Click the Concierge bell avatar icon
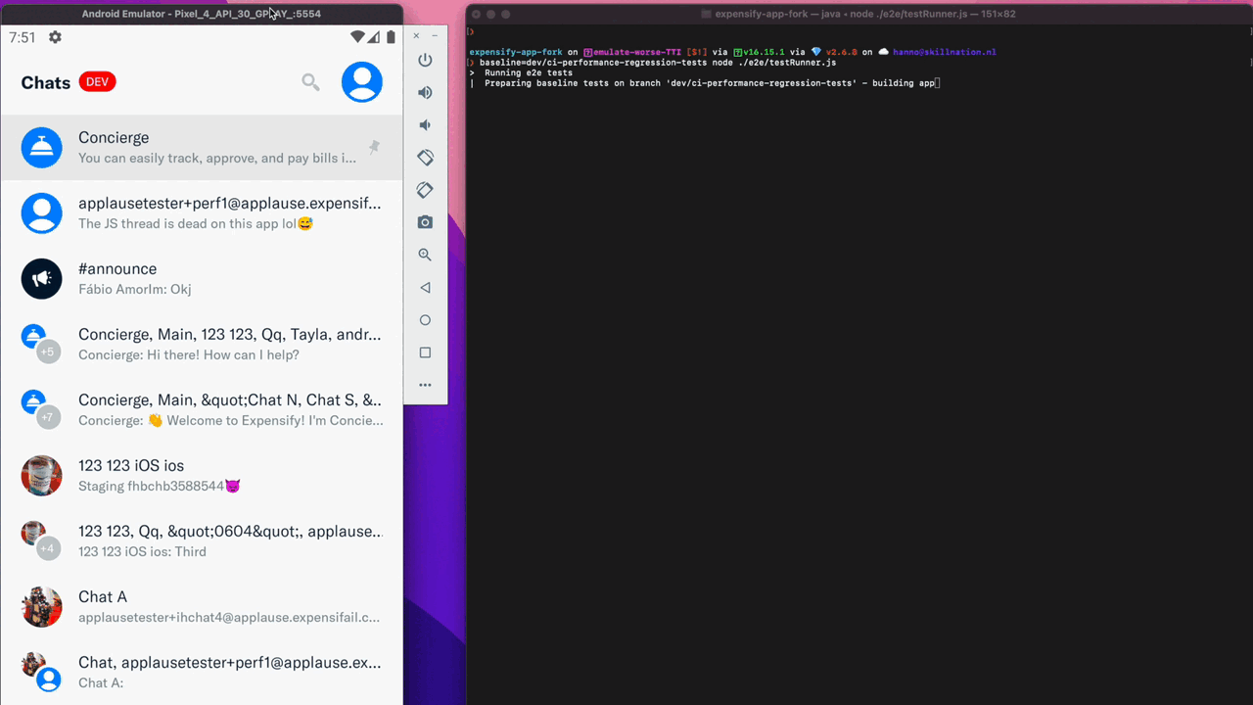The width and height of the screenshot is (1253, 705). coord(42,148)
